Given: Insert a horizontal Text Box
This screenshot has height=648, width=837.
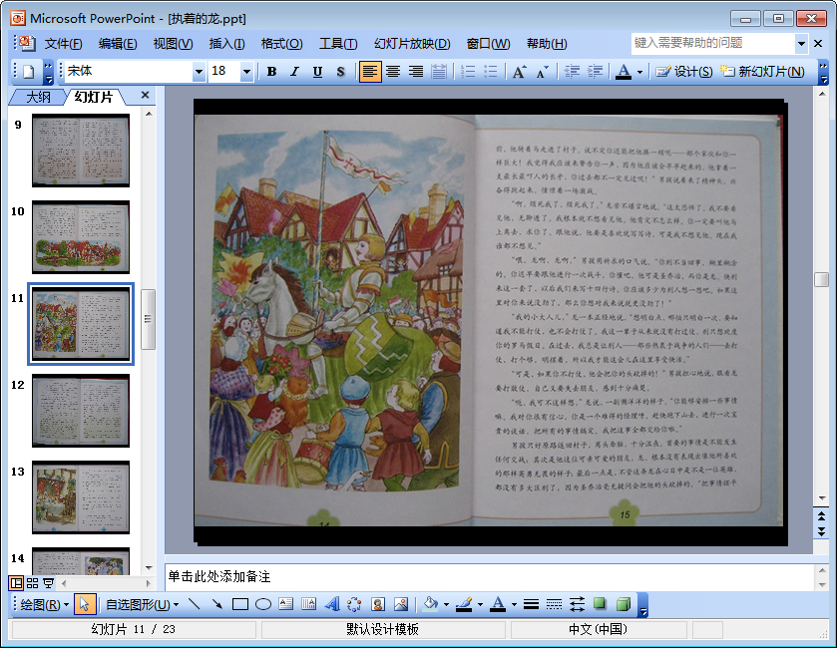Looking at the screenshot, I should (x=286, y=604).
